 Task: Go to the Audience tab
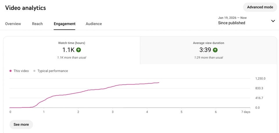[94, 24]
